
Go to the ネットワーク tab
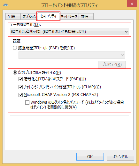69,17
